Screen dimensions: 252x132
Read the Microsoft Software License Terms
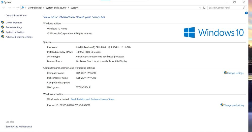point(92,99)
